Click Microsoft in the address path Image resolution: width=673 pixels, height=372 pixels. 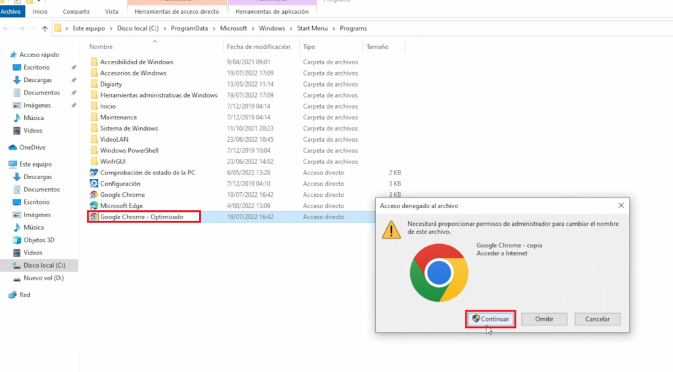pos(233,28)
